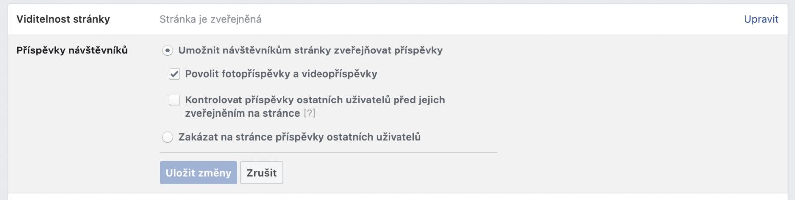Open the [?] help tooltip icon
Screen dimensions: 795x200
coord(309,113)
